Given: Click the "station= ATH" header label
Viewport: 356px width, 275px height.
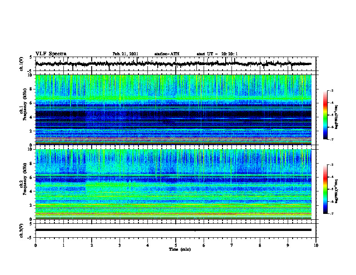Looking at the screenshot, I should 167,54.
